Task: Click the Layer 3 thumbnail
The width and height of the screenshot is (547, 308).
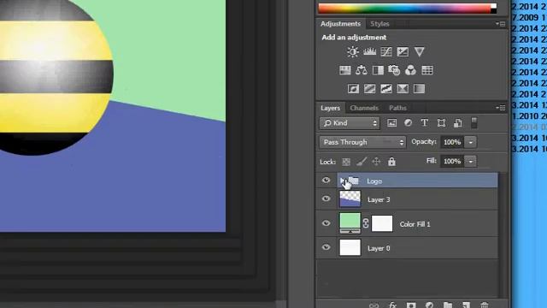Action: [x=350, y=198]
